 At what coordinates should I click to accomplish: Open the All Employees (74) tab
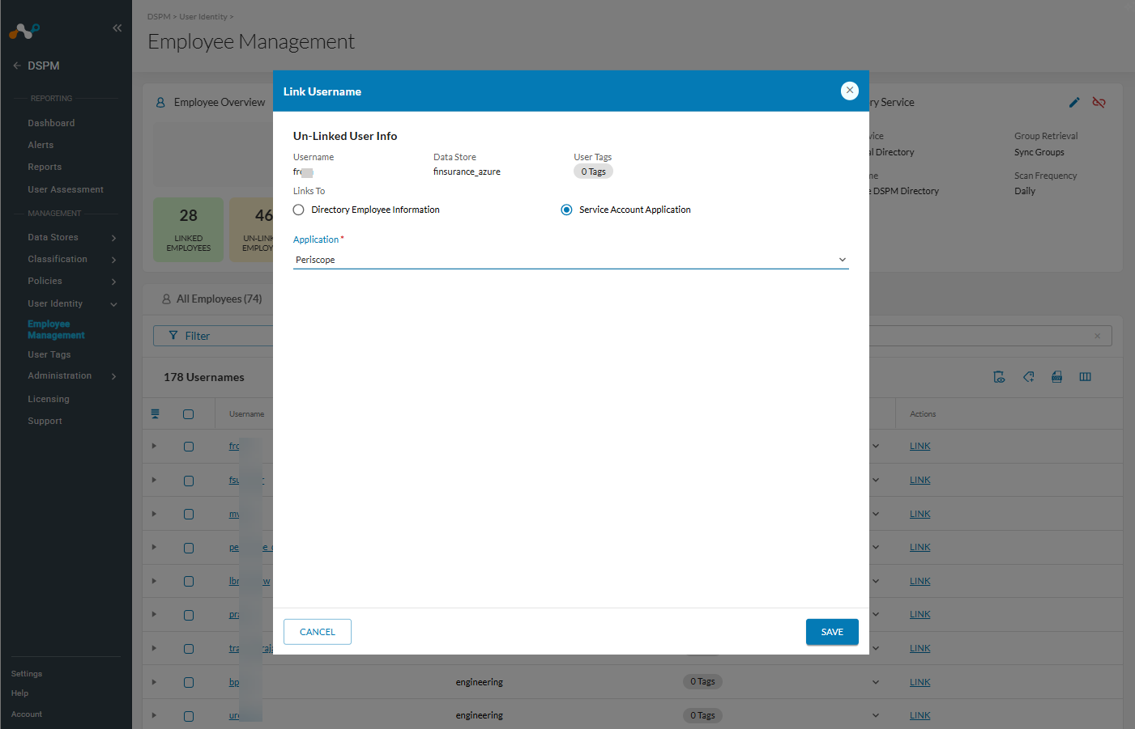pos(212,299)
